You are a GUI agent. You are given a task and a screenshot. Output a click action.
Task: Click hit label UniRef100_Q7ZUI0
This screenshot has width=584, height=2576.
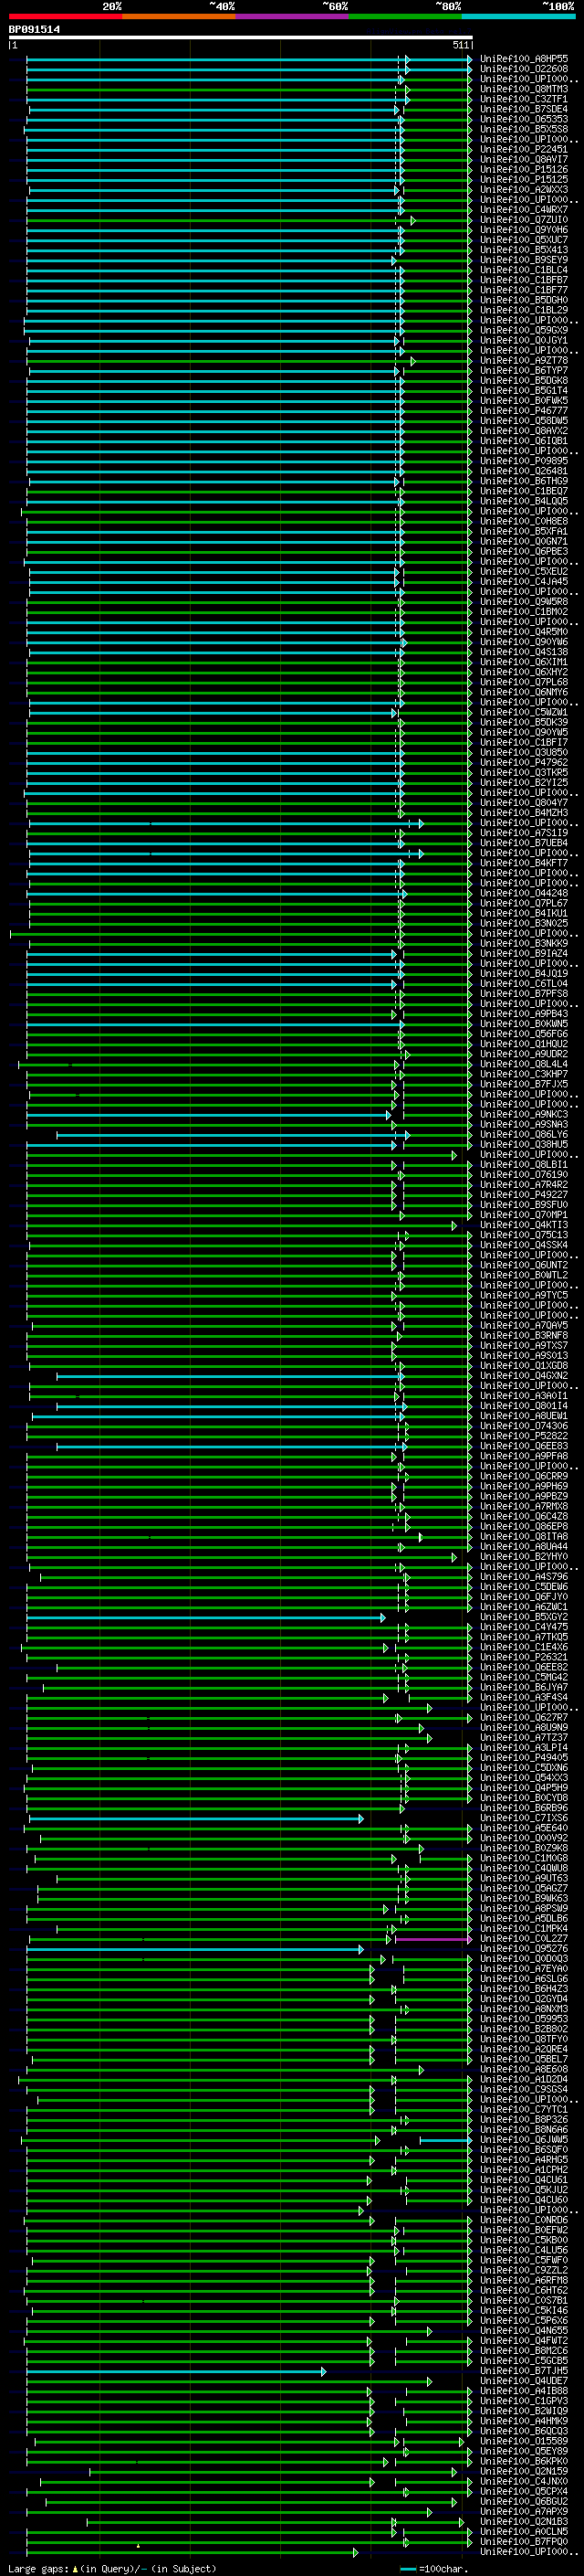click(x=524, y=220)
